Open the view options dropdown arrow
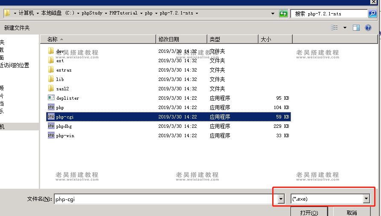 tap(345, 28)
